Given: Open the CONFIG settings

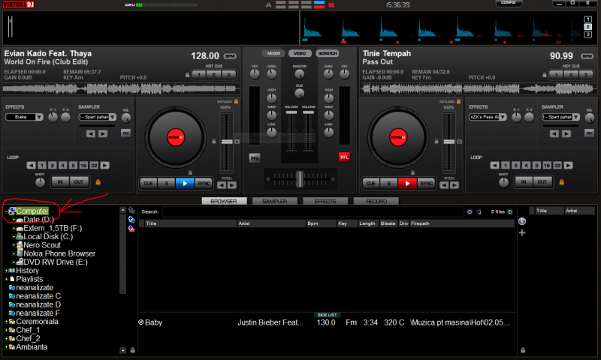Looking at the screenshot, I should pyautogui.click(x=509, y=4).
